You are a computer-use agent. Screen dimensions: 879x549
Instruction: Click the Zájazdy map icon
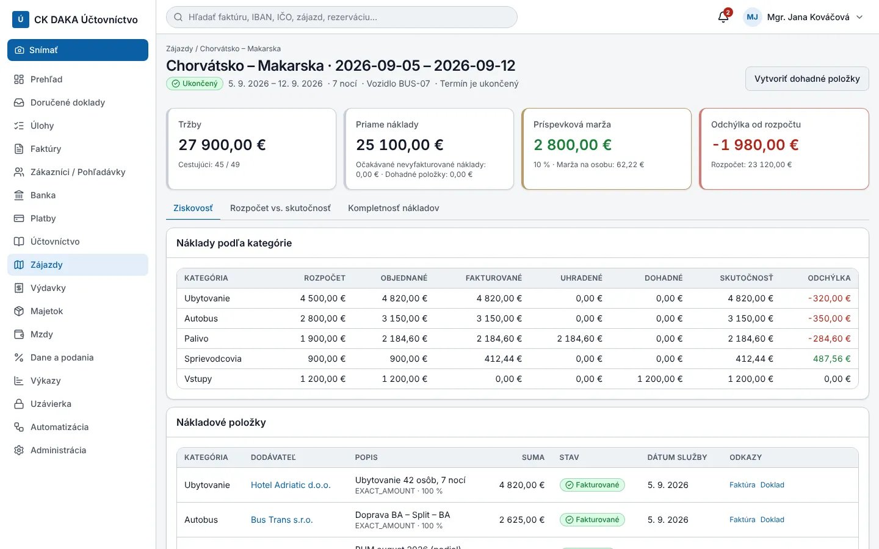[19, 265]
